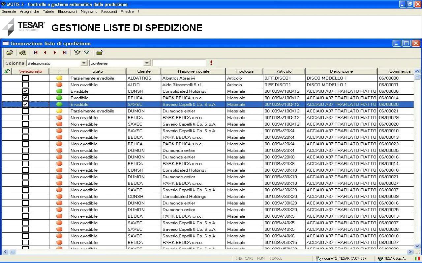Tick the checkbox for CONSH 06/00018 row
Screen dimensions: 422x263
click(x=25, y=170)
